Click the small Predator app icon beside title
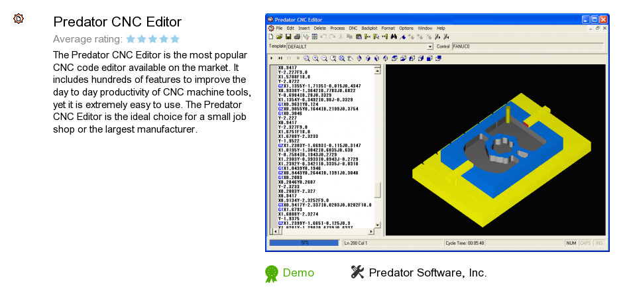The height and width of the screenshot is (303, 623). pyautogui.click(x=19, y=19)
